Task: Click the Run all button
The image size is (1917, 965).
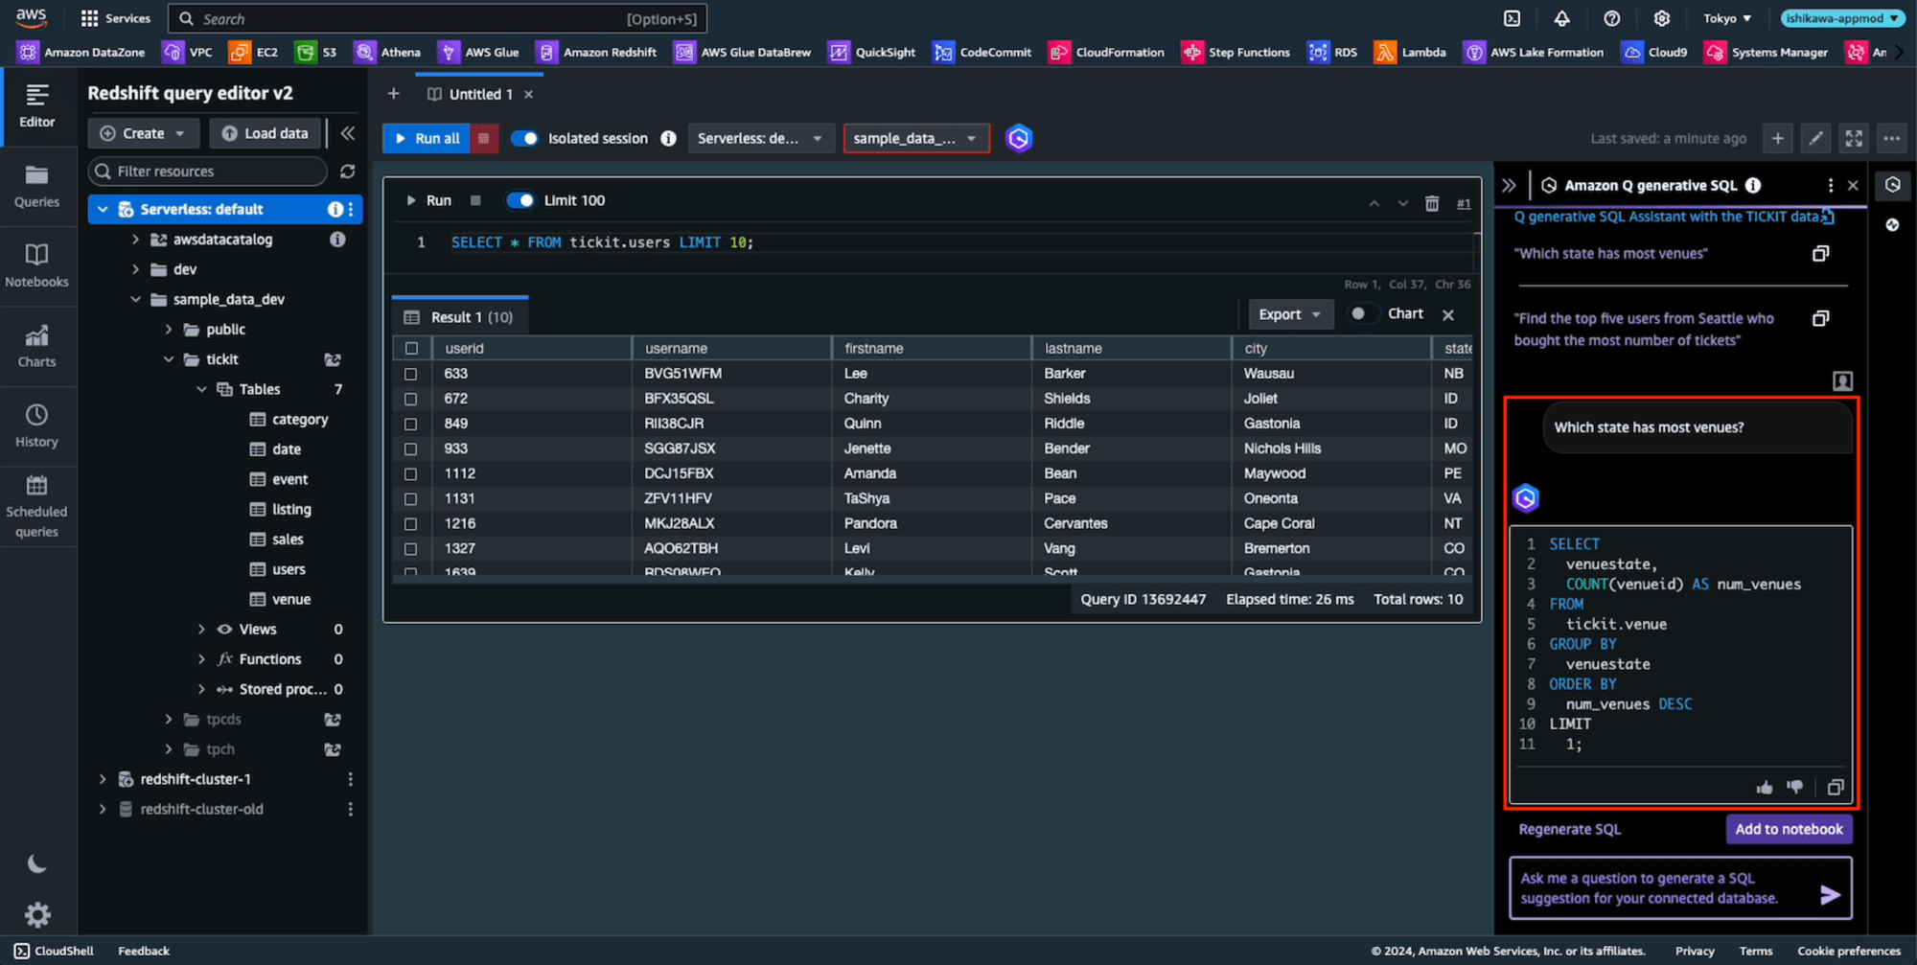Action: coord(427,138)
